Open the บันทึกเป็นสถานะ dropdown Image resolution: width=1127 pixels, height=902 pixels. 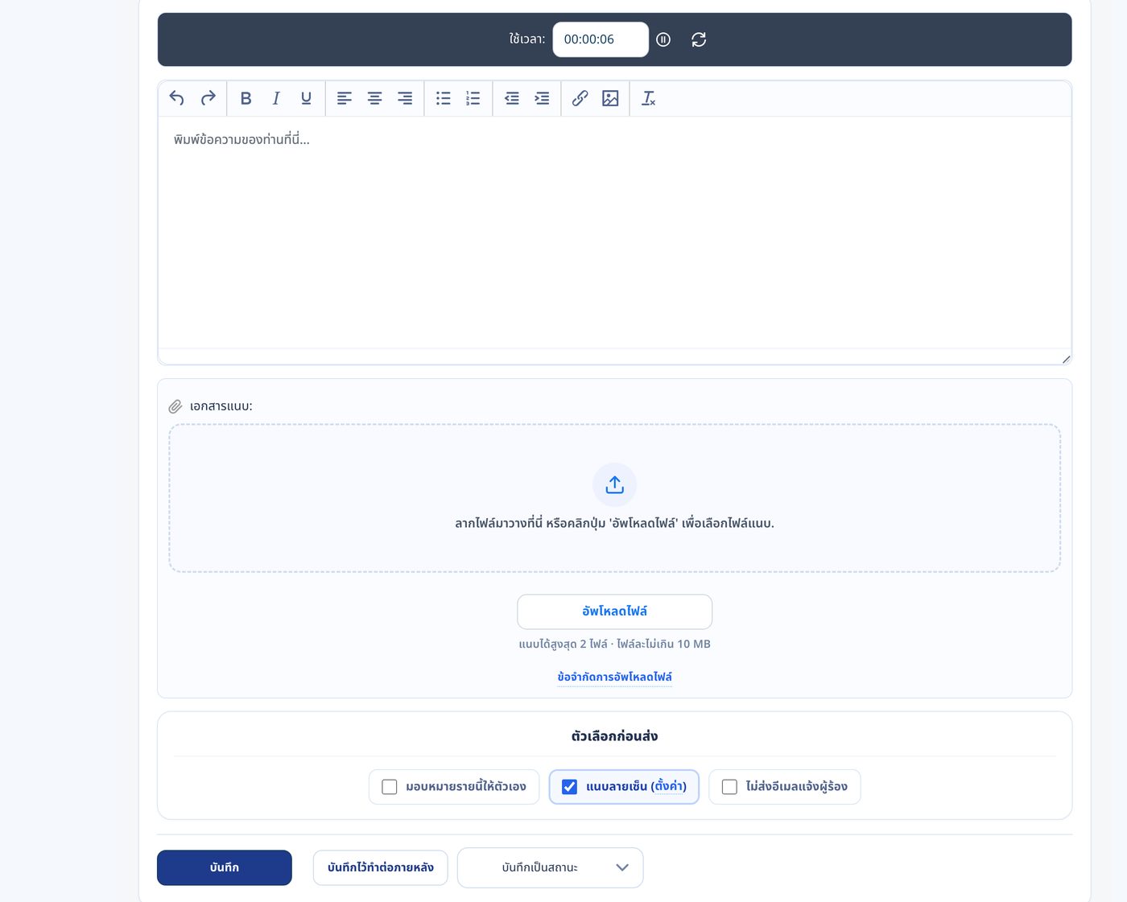click(551, 867)
